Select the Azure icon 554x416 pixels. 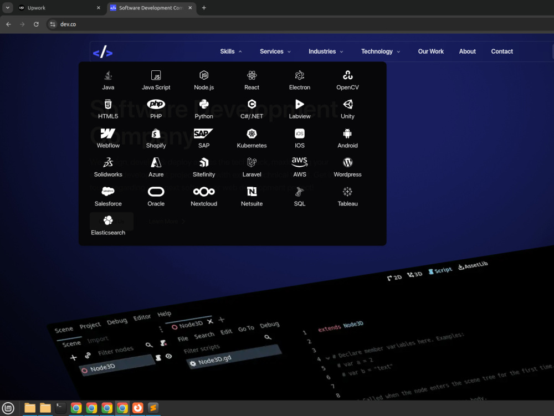[156, 162]
